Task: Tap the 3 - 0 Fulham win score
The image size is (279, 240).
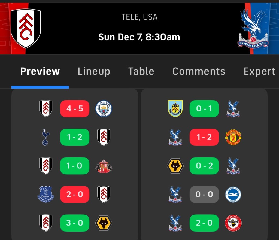Action: (75, 223)
